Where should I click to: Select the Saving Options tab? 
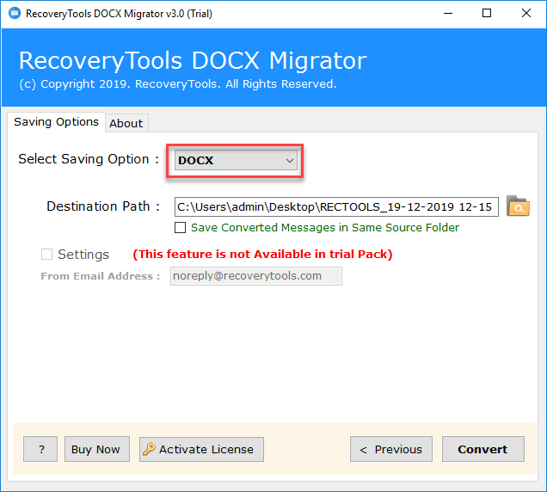(x=56, y=122)
